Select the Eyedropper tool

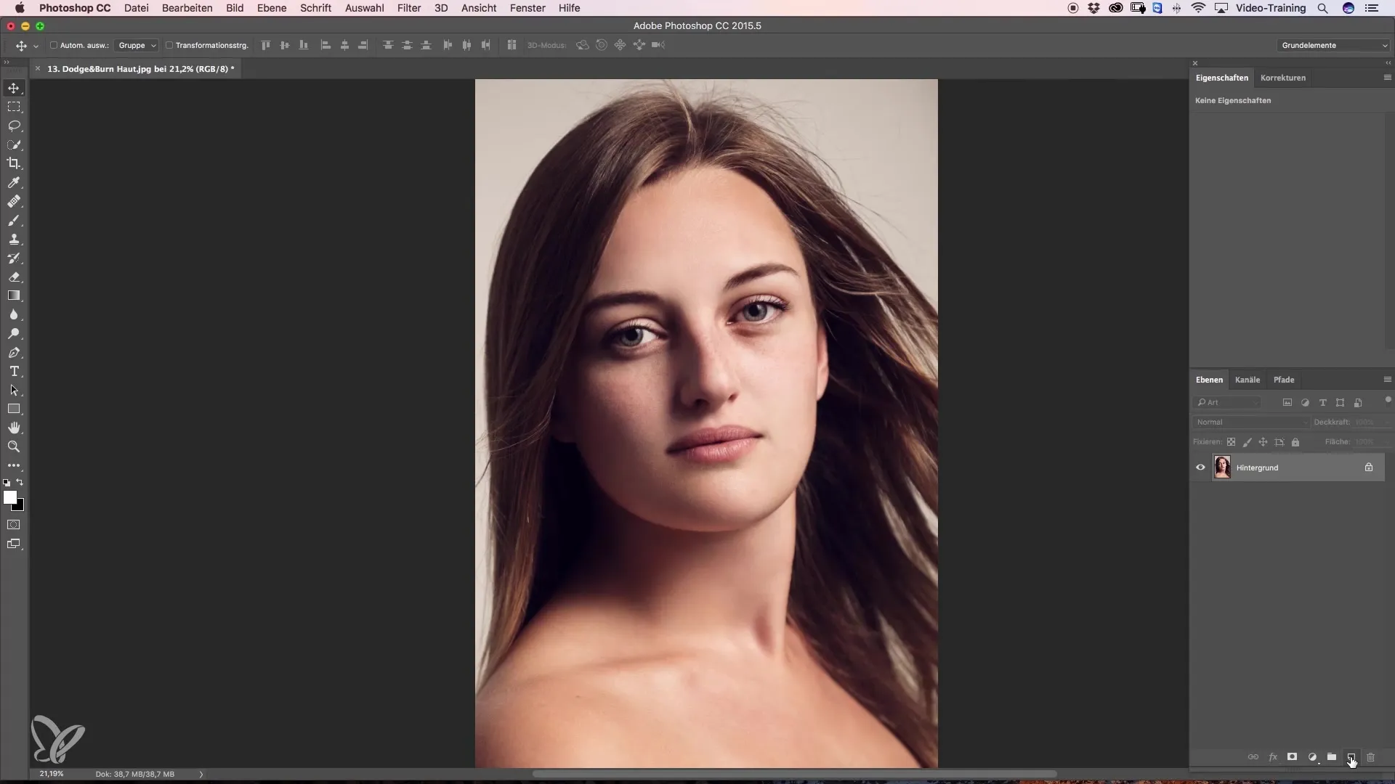pyautogui.click(x=14, y=182)
